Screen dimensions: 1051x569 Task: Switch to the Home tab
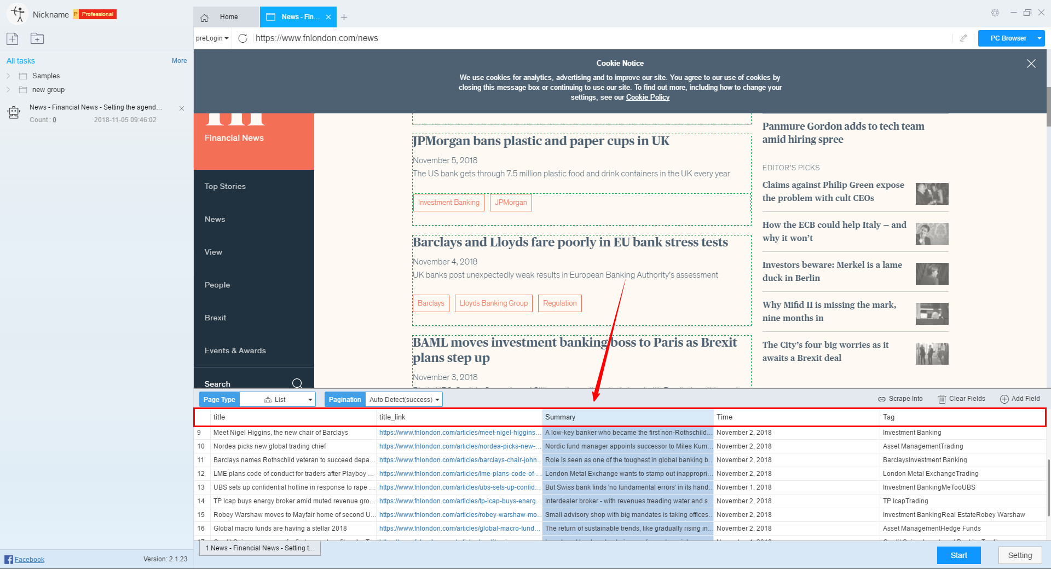[x=227, y=17]
